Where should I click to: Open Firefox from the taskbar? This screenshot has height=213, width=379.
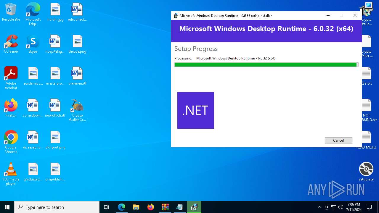(x=151, y=207)
